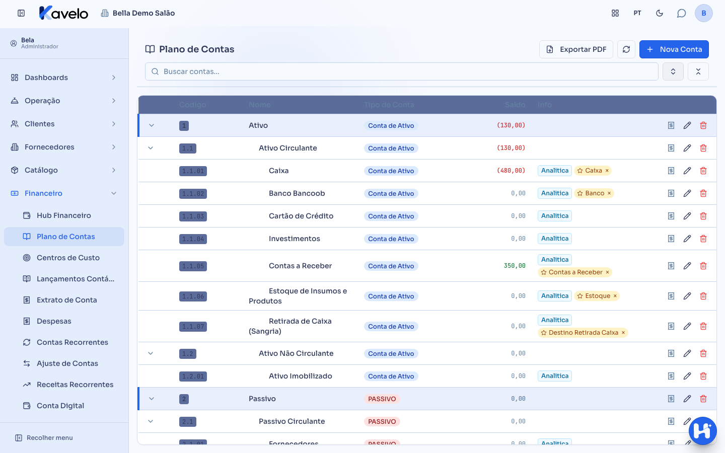This screenshot has width=725, height=453.
Task: Delete the Passivo account row
Action: click(x=703, y=399)
